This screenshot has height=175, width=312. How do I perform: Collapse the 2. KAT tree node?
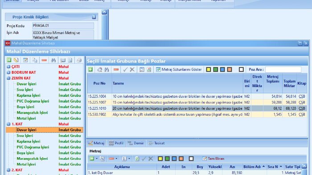8,170
